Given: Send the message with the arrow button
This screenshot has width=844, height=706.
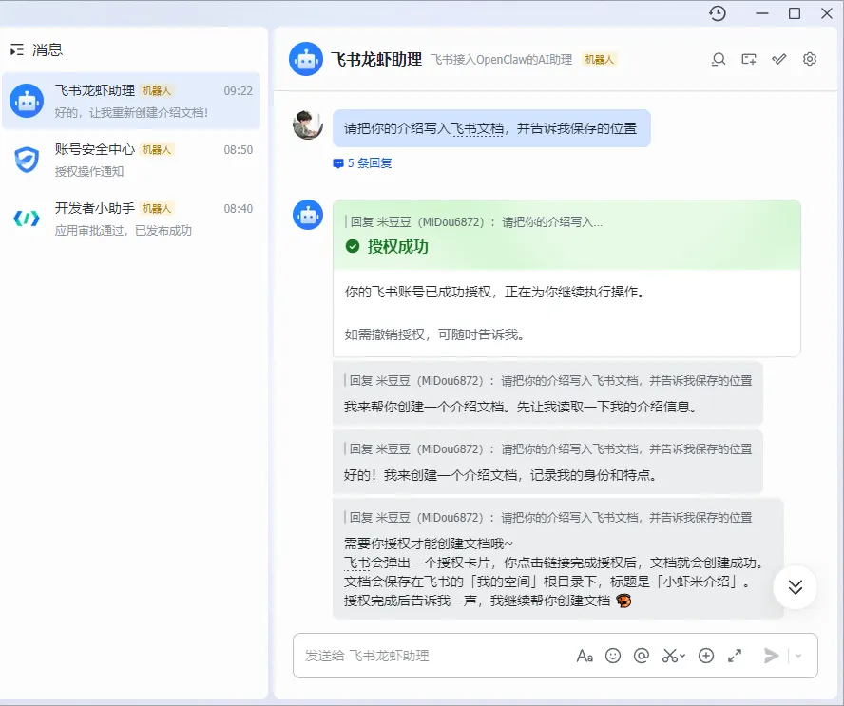Looking at the screenshot, I should click(x=771, y=656).
